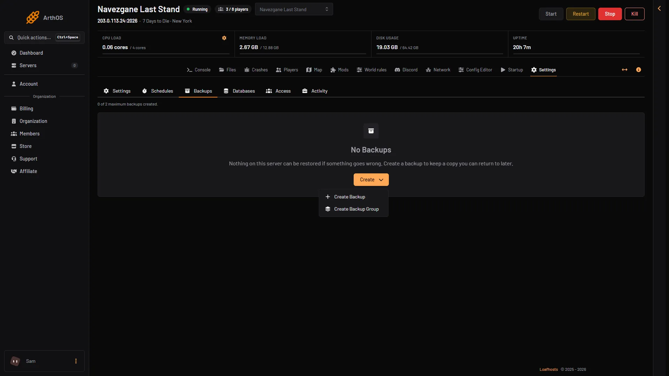Click the Sam avatar picture
The width and height of the screenshot is (669, 376).
pos(15,361)
